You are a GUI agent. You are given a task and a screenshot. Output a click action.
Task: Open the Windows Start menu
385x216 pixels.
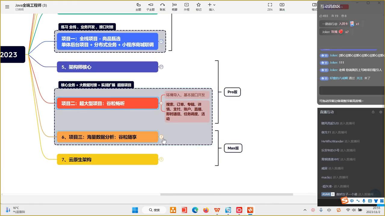pos(135,210)
